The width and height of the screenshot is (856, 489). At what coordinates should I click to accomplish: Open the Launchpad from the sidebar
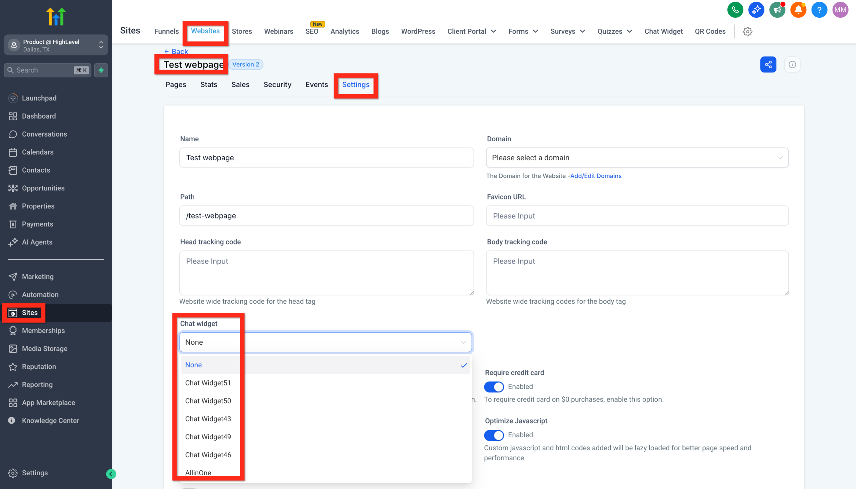pyautogui.click(x=39, y=98)
